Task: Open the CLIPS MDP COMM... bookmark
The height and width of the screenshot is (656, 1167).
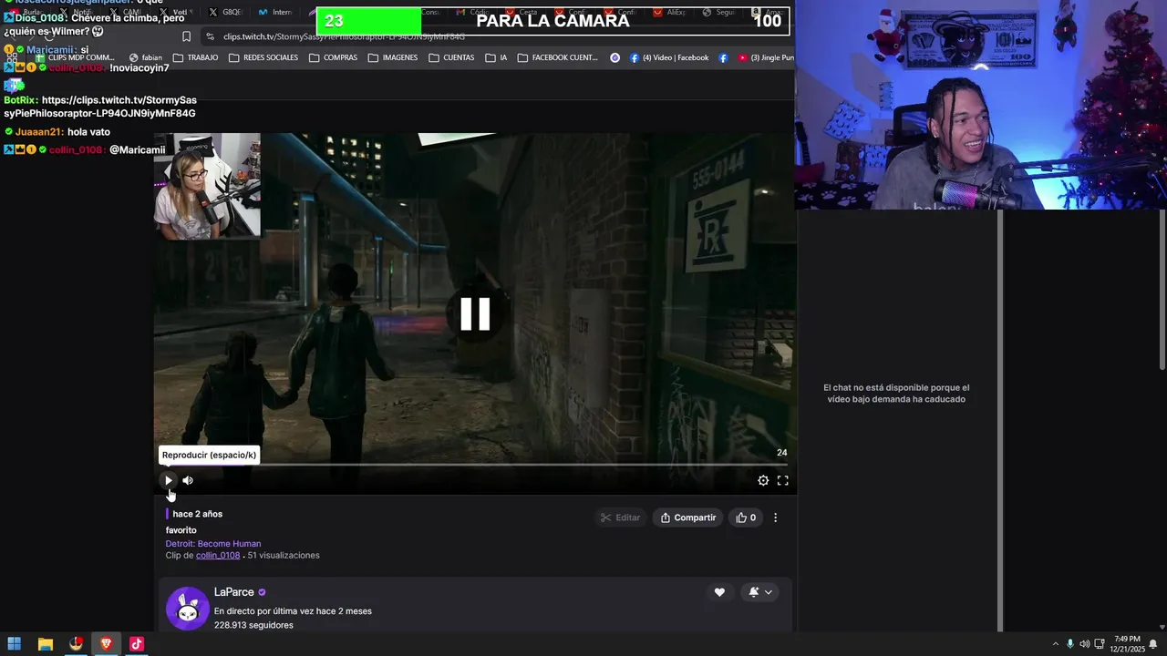Action: click(75, 57)
